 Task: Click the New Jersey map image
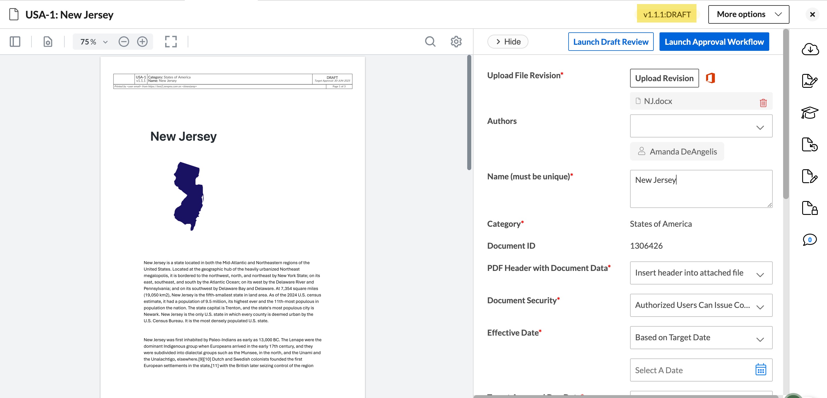(189, 196)
